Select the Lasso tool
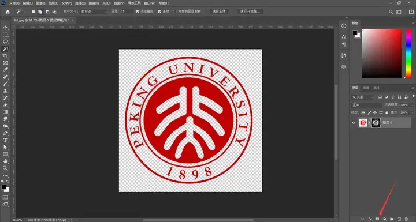Viewport: 416px width, 222px height. (5, 42)
